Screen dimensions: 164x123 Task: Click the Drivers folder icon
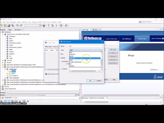coord(5,63)
